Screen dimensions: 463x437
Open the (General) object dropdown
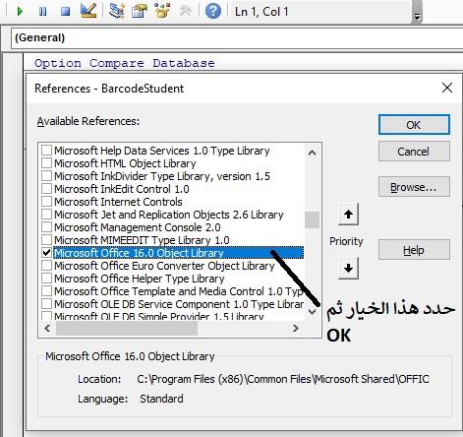point(237,38)
